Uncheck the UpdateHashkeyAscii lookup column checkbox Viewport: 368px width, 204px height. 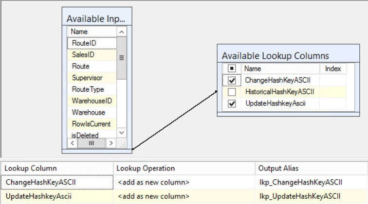click(232, 103)
